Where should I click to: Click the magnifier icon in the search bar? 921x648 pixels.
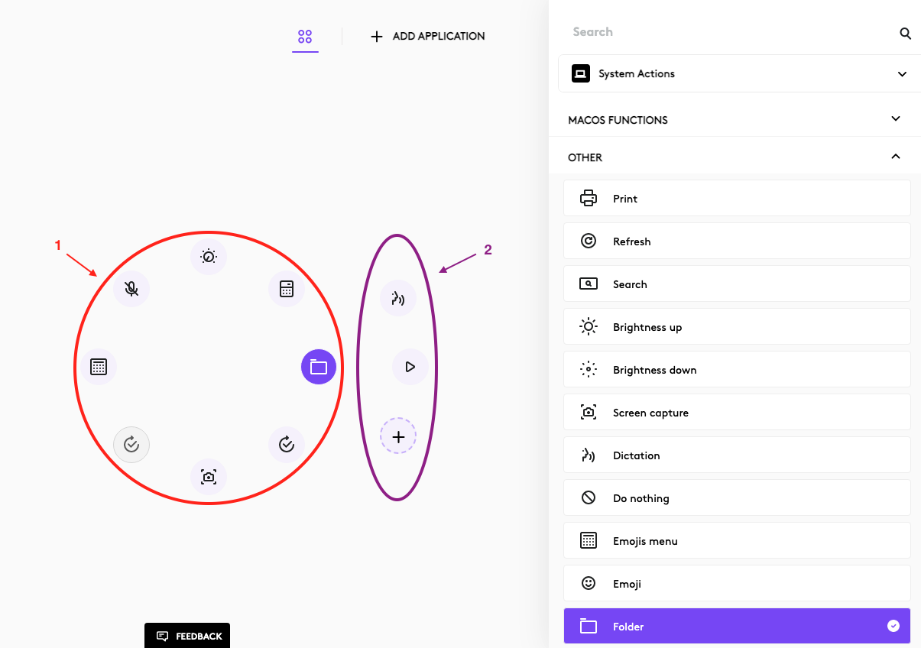tap(905, 34)
